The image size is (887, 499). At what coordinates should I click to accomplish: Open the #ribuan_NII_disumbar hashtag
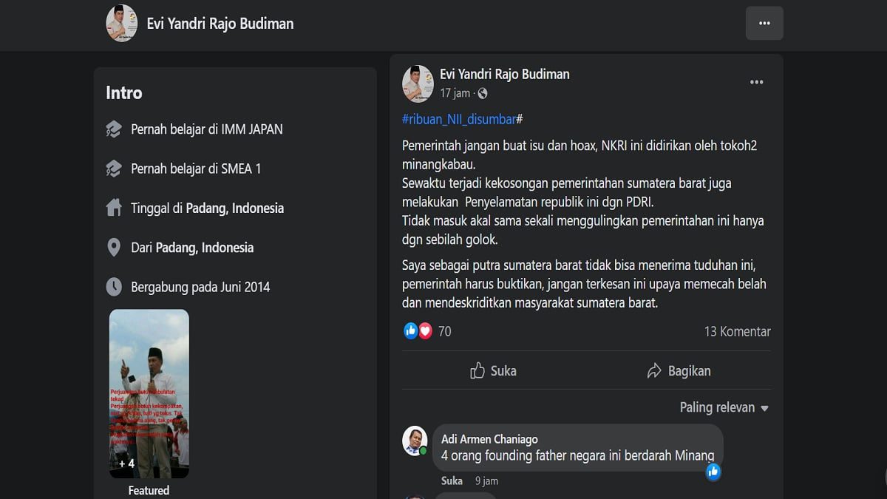[459, 119]
